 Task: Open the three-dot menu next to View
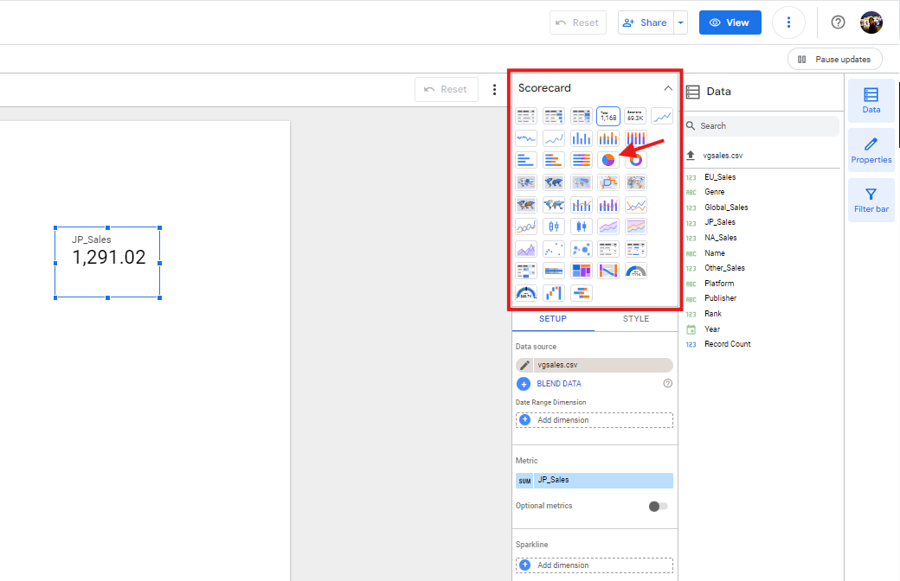[x=788, y=22]
